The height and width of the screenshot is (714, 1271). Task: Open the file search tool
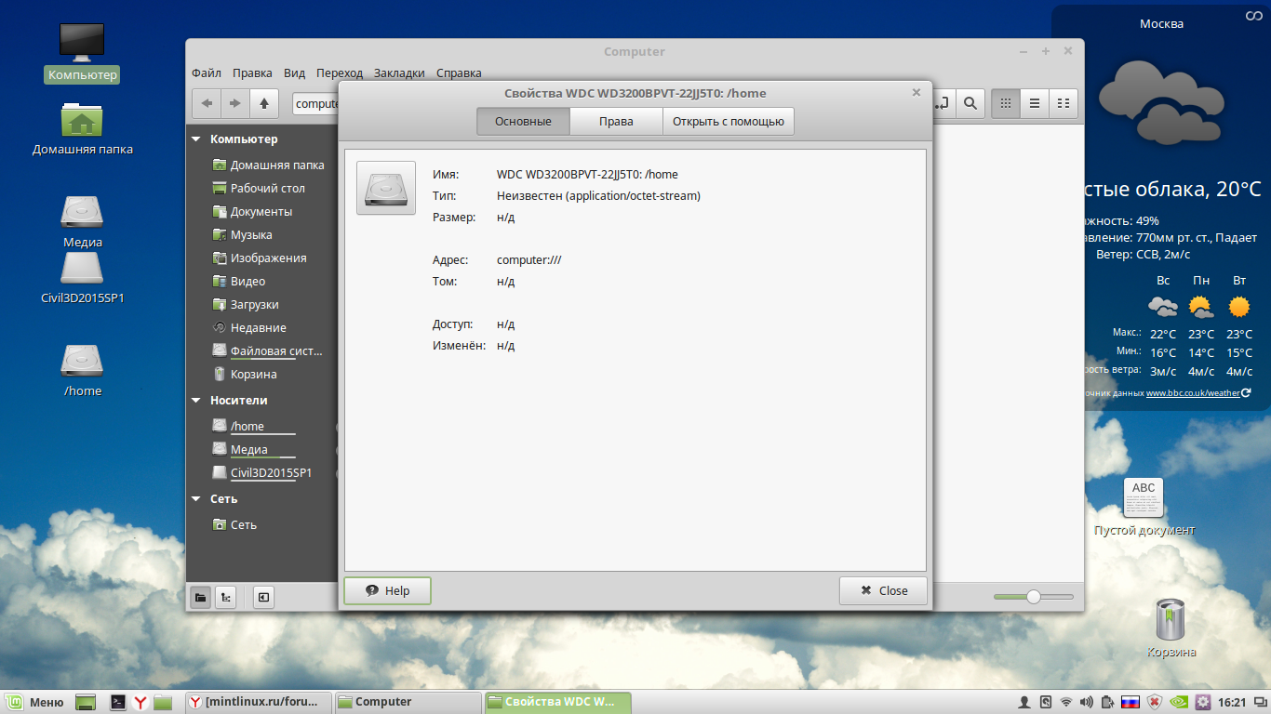[x=970, y=103]
